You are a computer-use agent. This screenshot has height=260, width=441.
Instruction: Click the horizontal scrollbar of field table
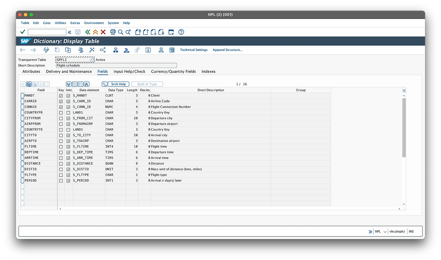click(229, 209)
